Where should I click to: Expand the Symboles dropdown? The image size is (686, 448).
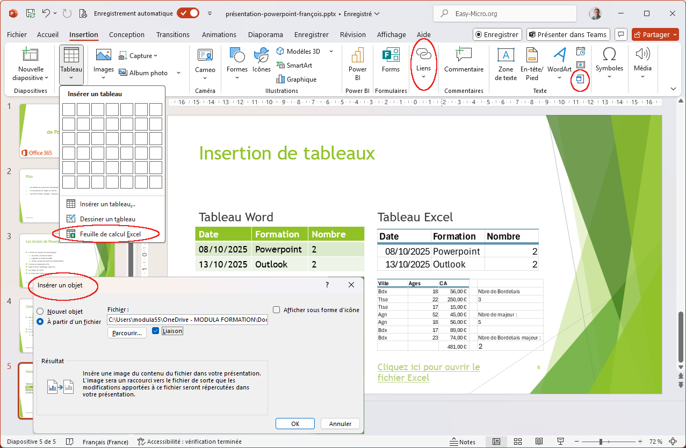pos(609,77)
